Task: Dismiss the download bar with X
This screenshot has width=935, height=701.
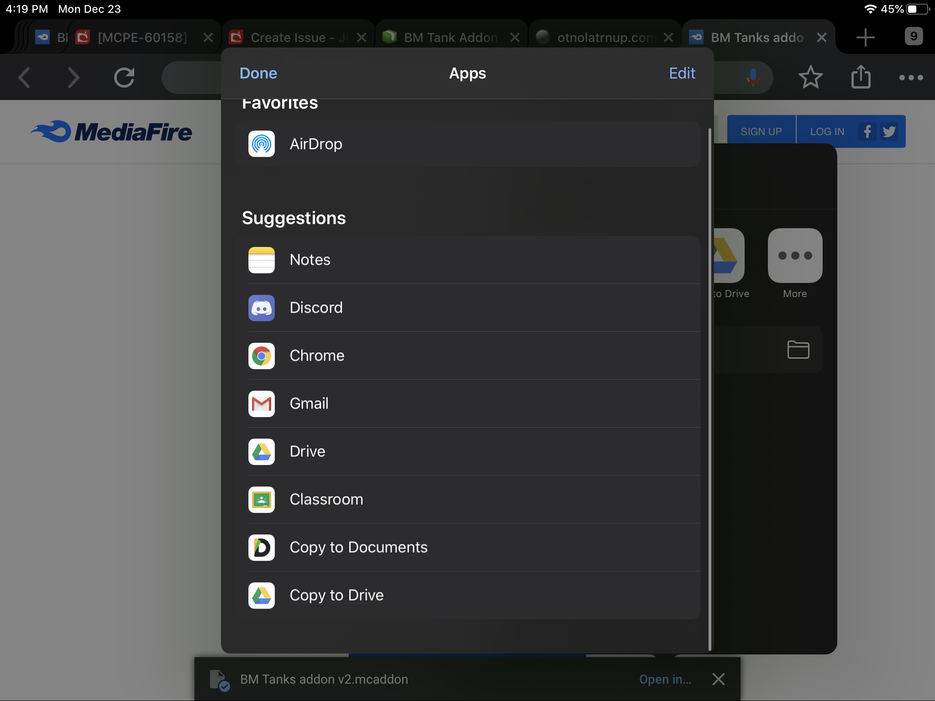Action: tap(719, 680)
